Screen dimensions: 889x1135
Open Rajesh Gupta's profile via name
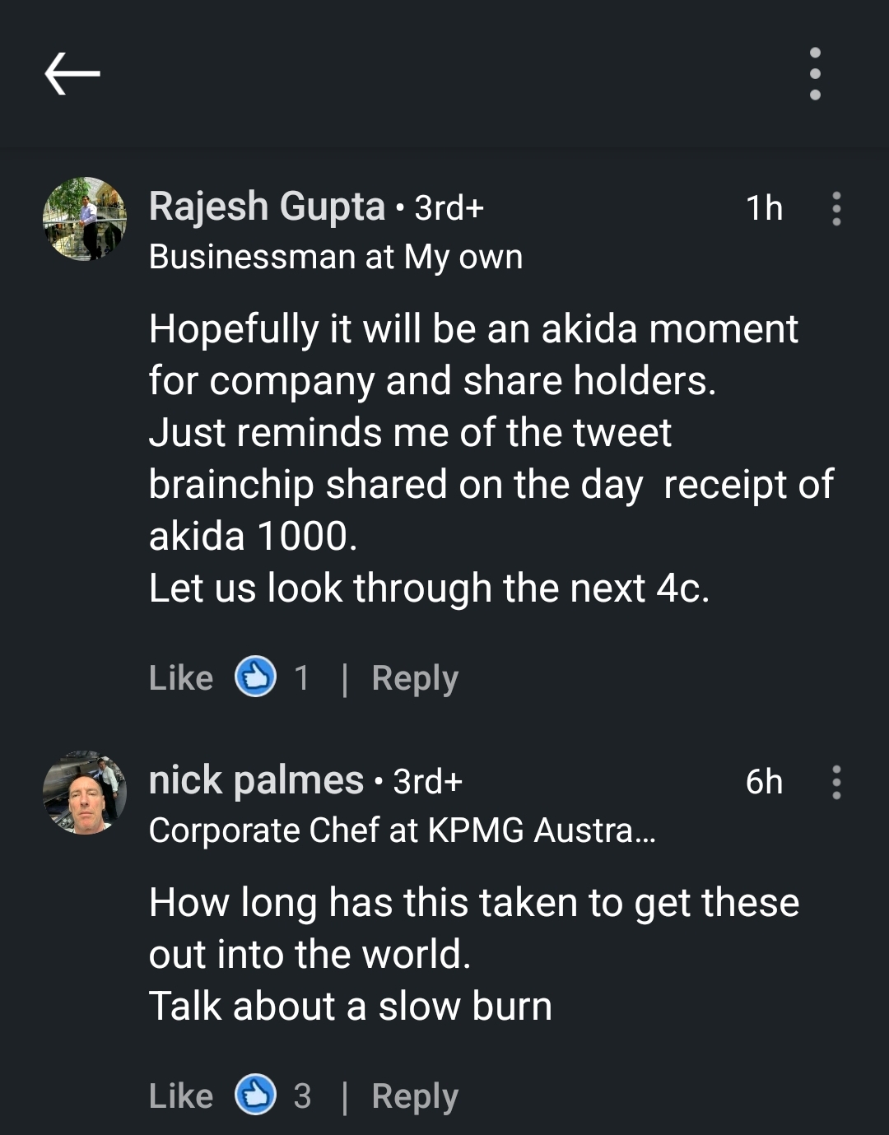point(267,207)
